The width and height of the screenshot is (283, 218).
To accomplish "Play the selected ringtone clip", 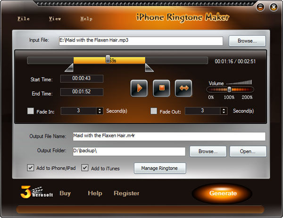I will tap(139, 88).
